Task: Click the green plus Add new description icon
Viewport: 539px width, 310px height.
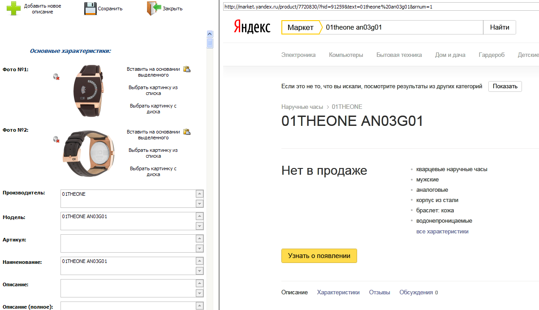Action: (13, 9)
